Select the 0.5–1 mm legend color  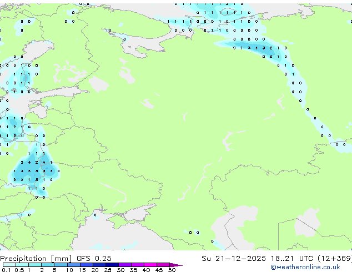tap(22, 265)
